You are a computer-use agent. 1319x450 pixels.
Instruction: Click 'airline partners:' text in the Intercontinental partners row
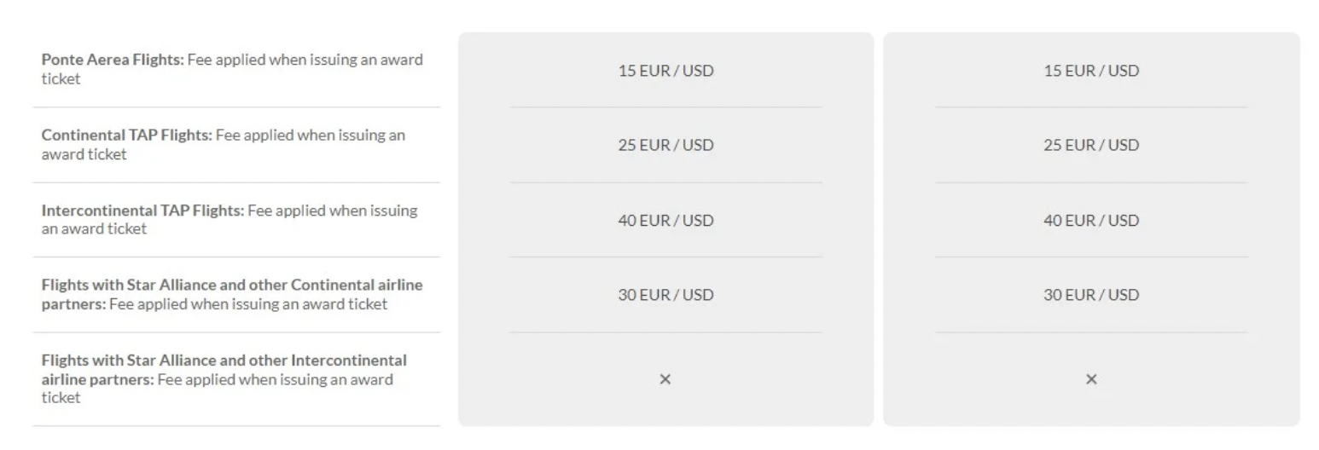tap(97, 379)
